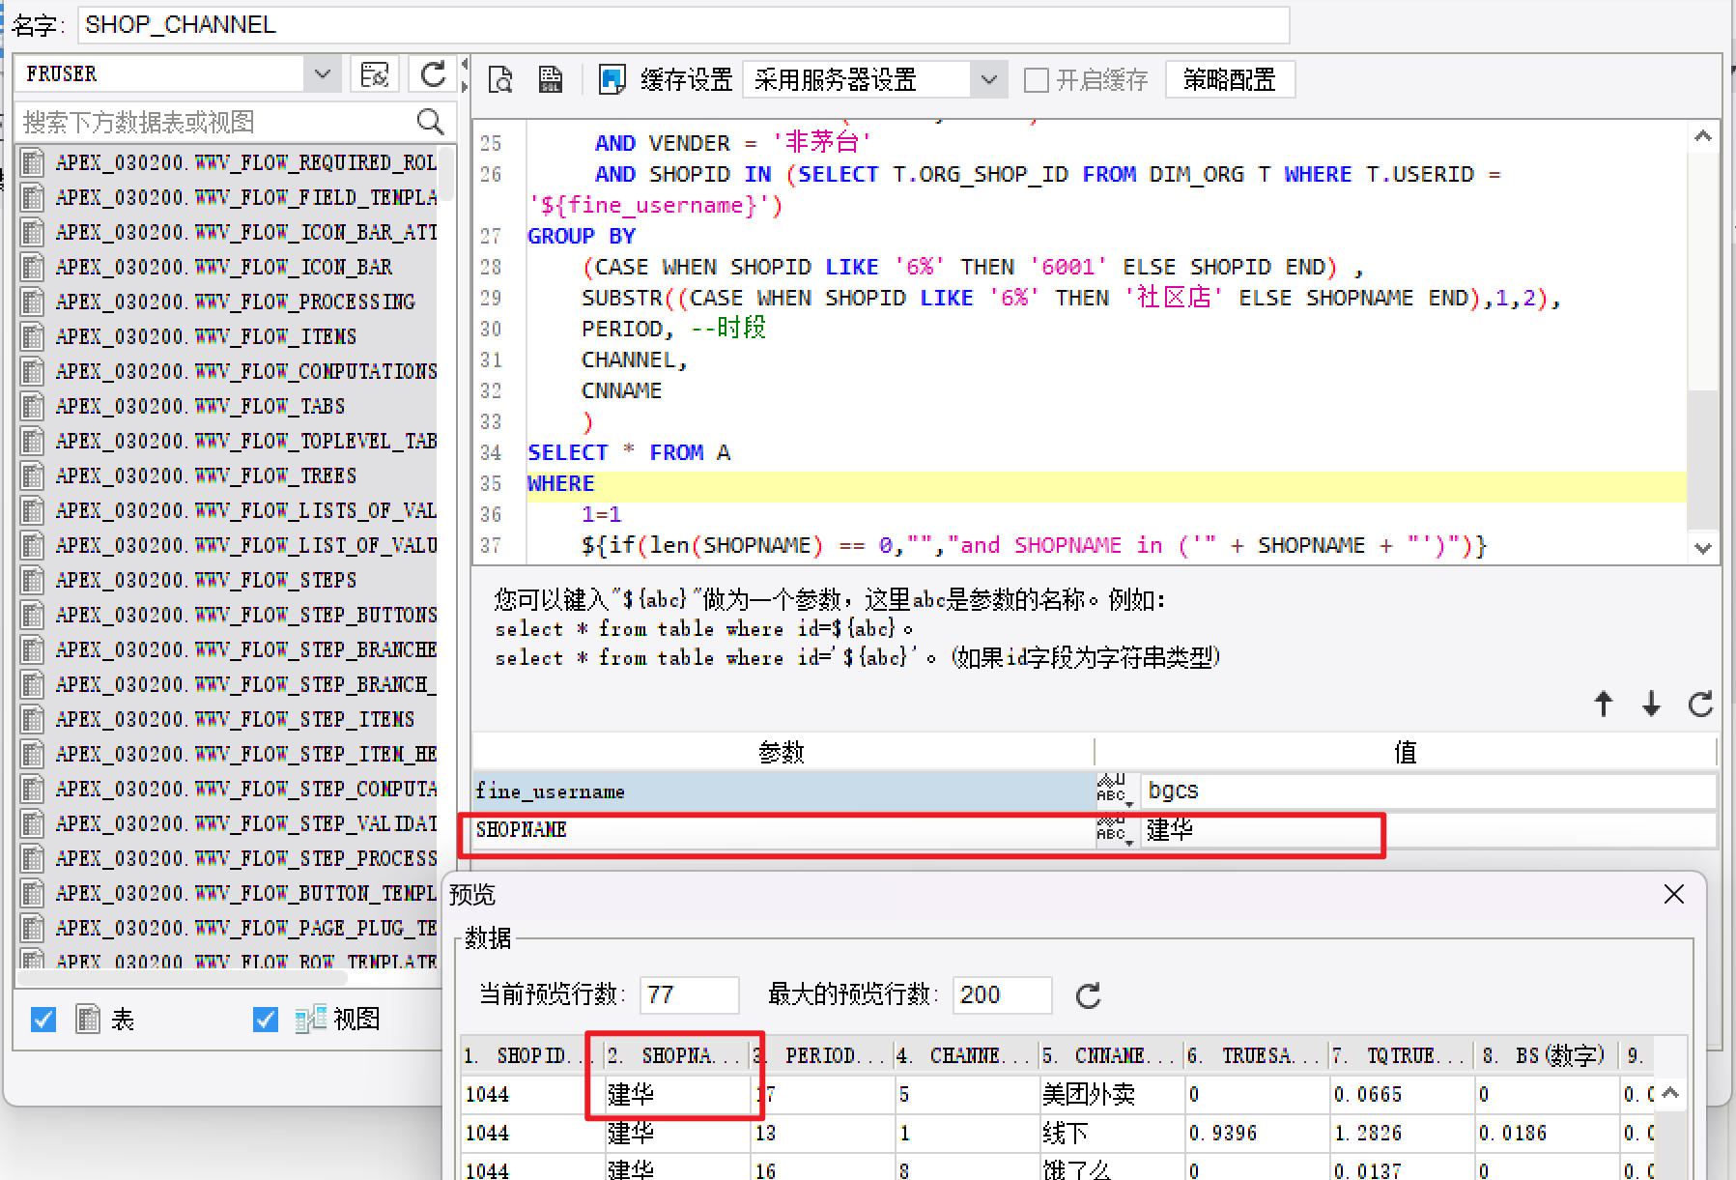Edit the bgcs parameter value field
This screenshot has width=1736, height=1180.
tap(1428, 791)
